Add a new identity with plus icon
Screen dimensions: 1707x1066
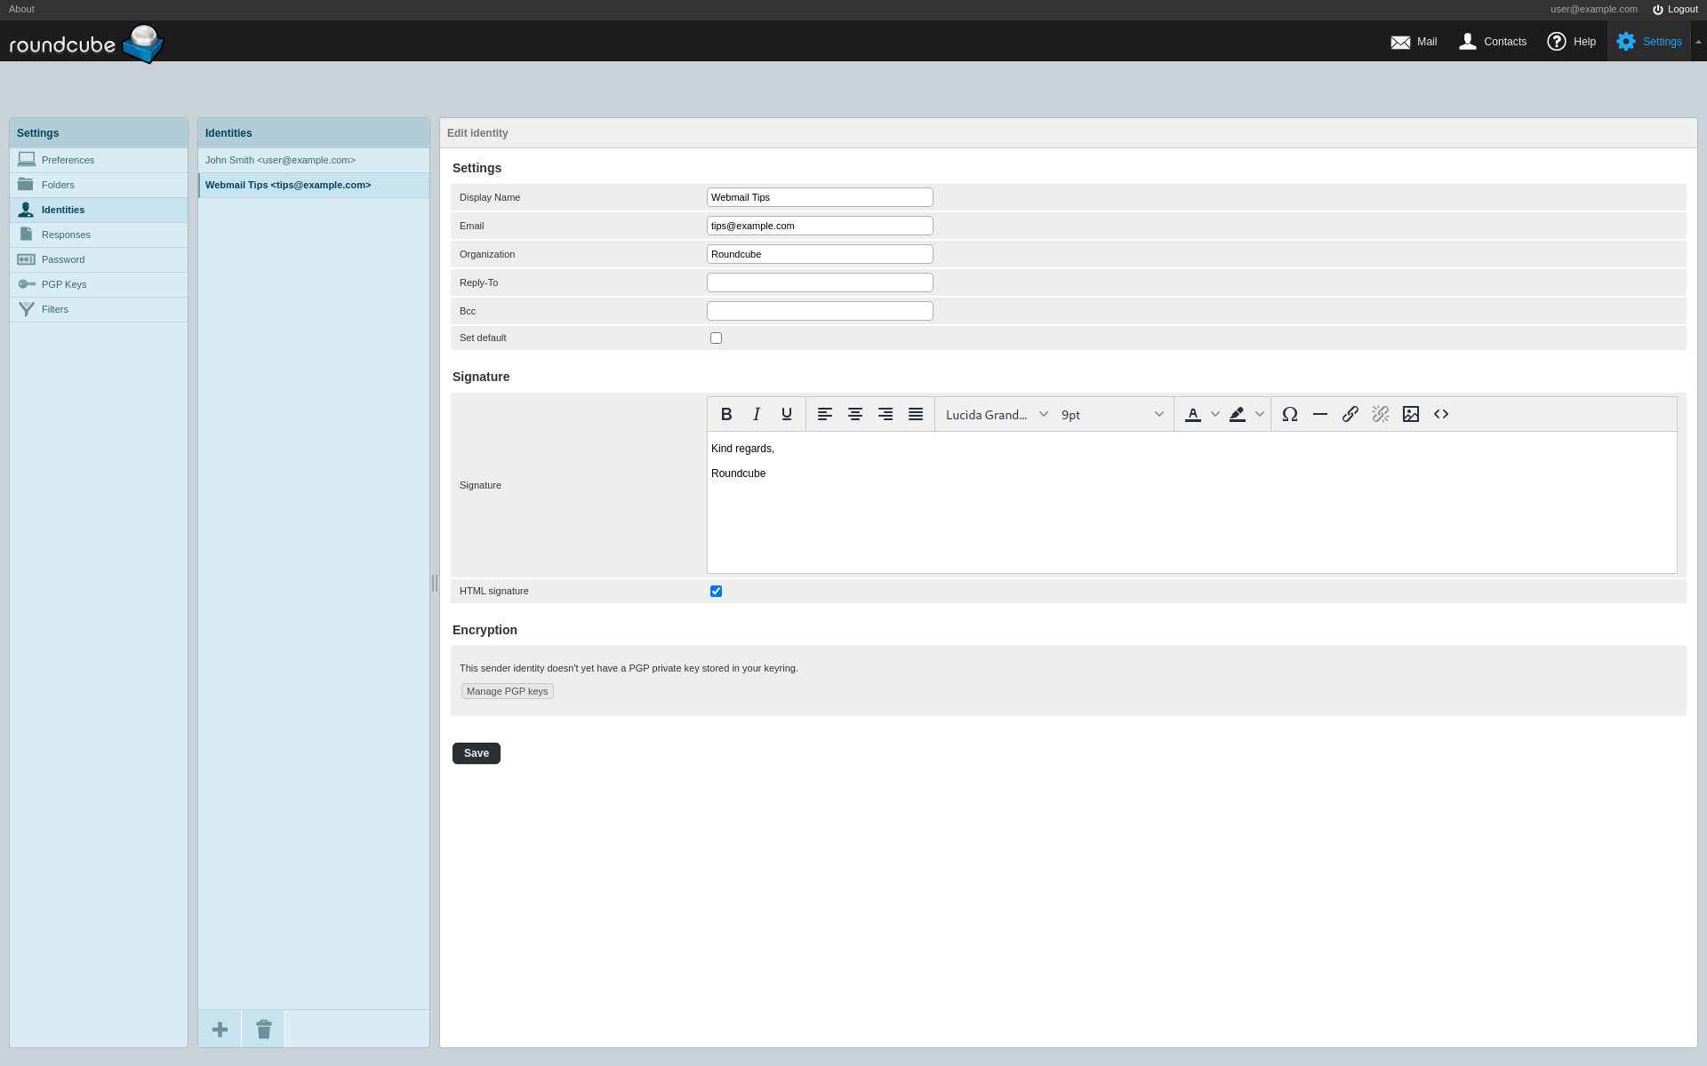[220, 1030]
